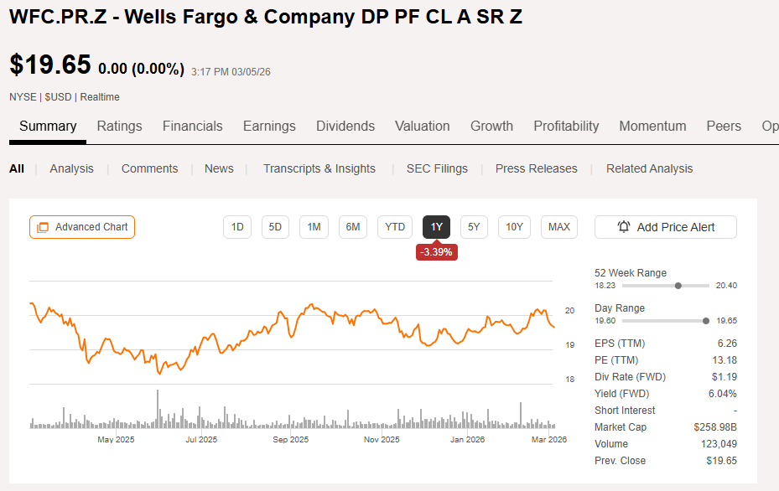Click the Day Range slider marker
The height and width of the screenshot is (491, 779).
coord(706,321)
